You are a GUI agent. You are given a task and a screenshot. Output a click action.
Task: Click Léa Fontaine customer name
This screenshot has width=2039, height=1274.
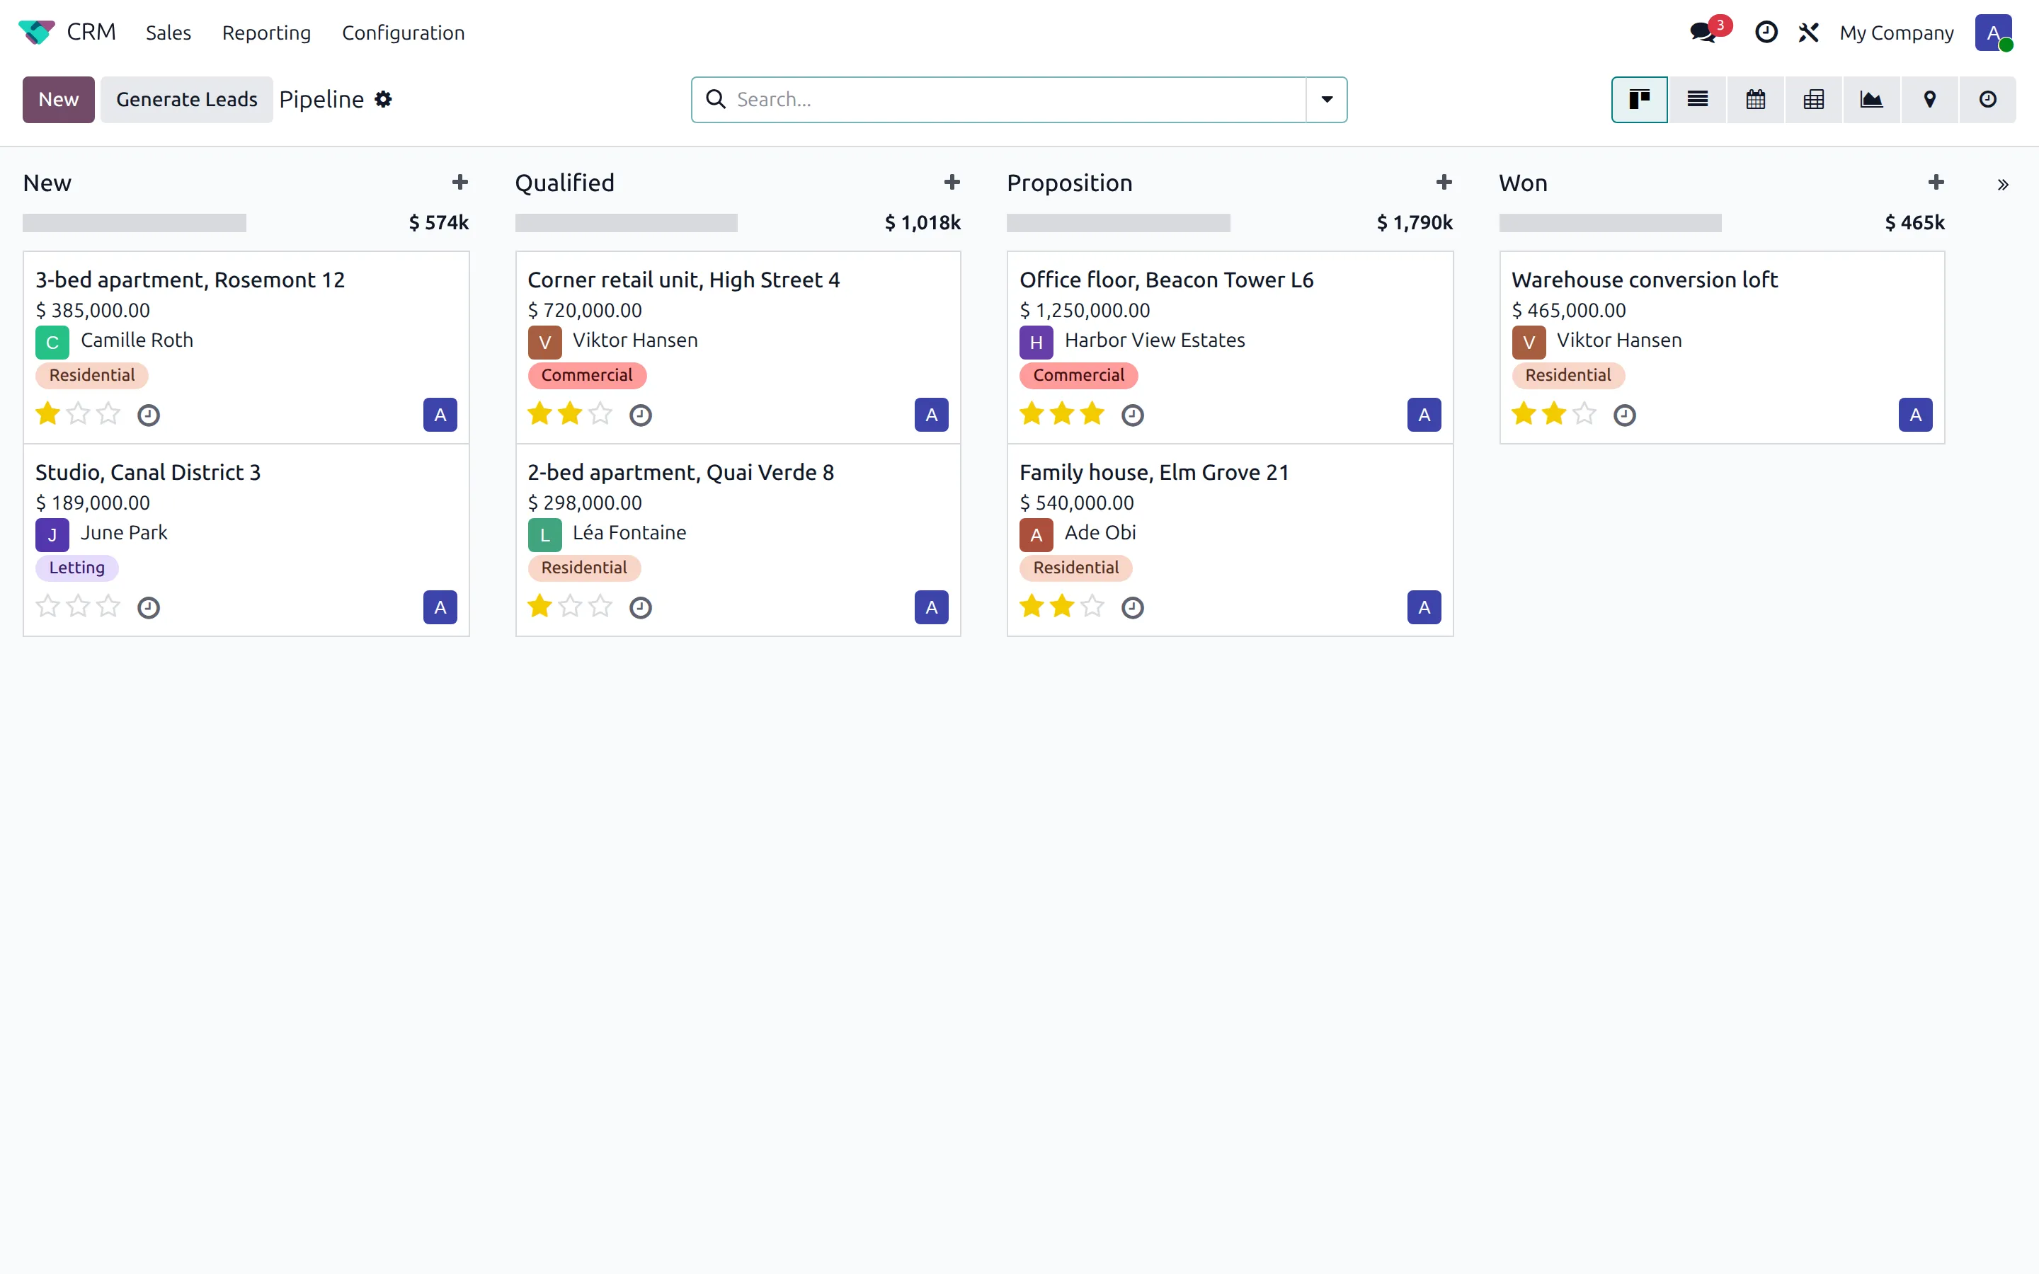point(629,532)
